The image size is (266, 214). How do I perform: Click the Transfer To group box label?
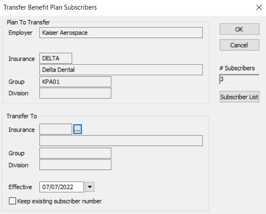21,116
